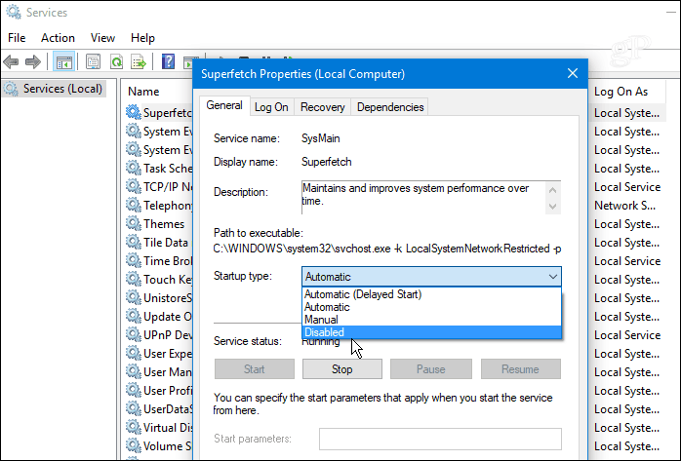This screenshot has height=461, width=681.
Task: Click into the Start parameters field
Action: coord(440,439)
